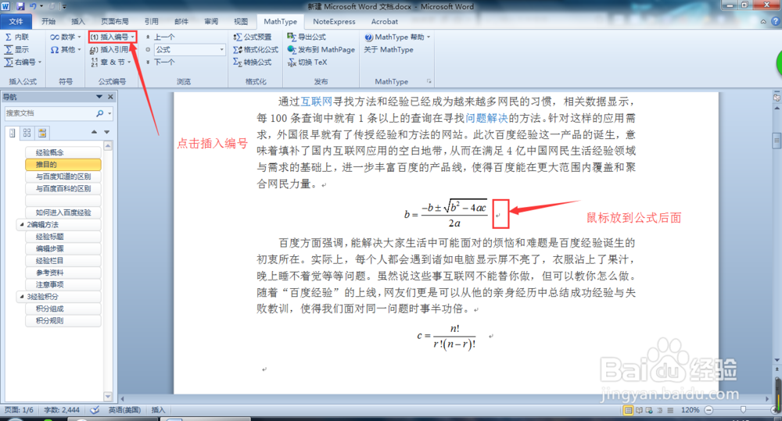This screenshot has width=782, height=421.
Task: Click 导出公式 export equations
Action: pos(307,37)
